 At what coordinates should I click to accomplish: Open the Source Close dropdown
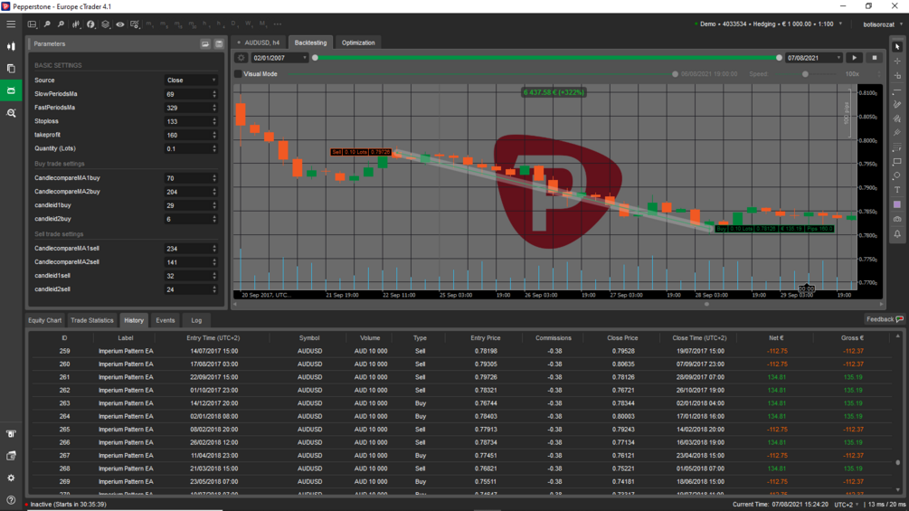click(191, 80)
